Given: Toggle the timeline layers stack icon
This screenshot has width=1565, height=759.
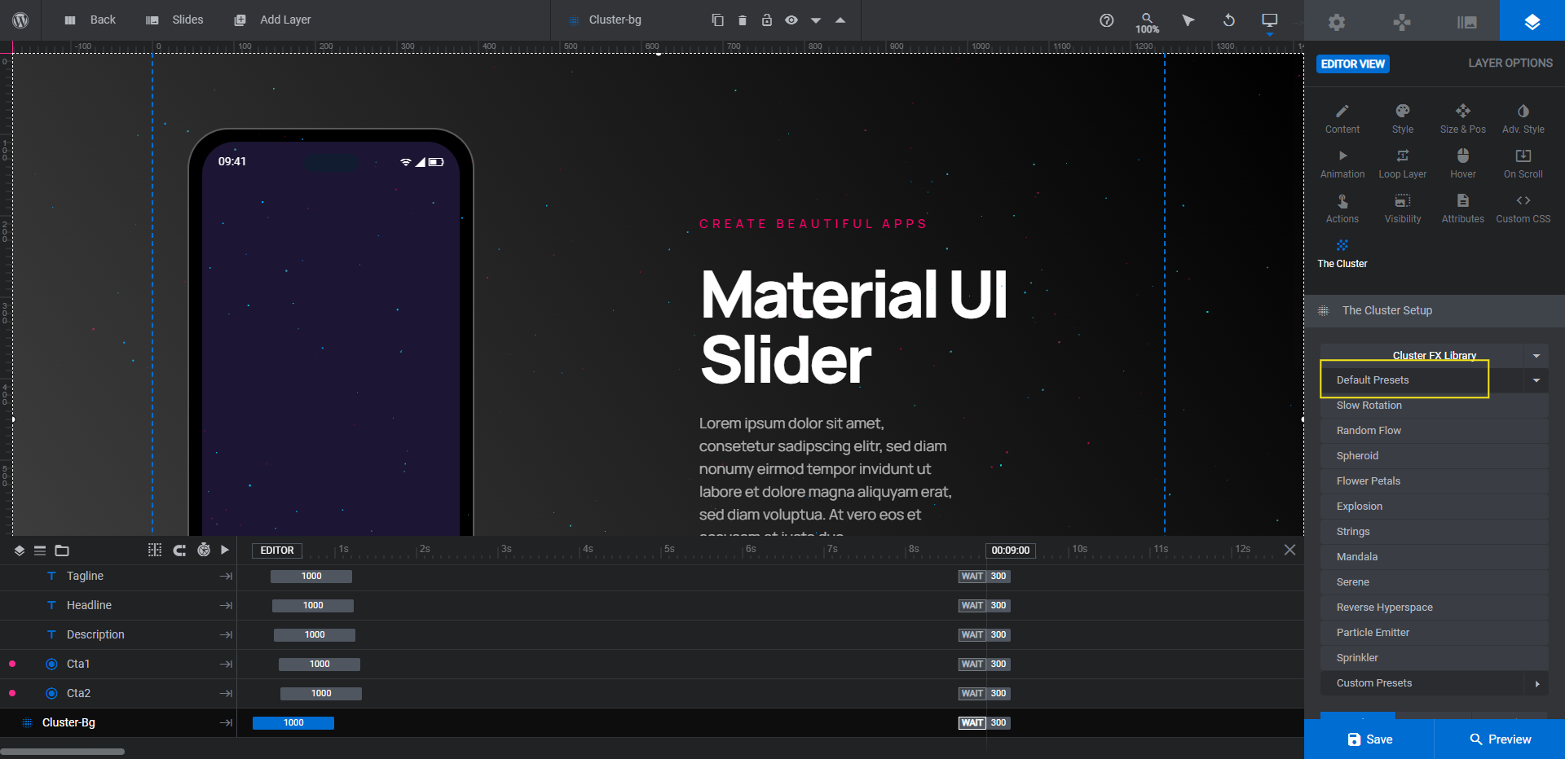Looking at the screenshot, I should pyautogui.click(x=20, y=551).
